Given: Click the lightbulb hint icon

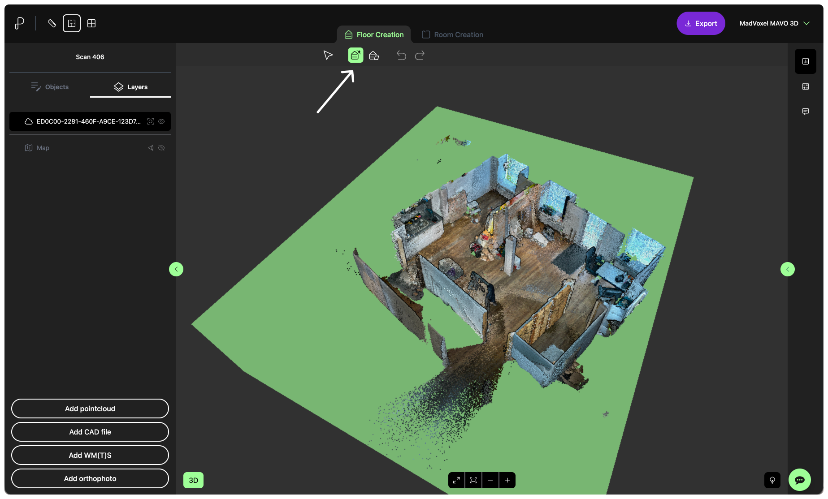Looking at the screenshot, I should click(x=772, y=480).
